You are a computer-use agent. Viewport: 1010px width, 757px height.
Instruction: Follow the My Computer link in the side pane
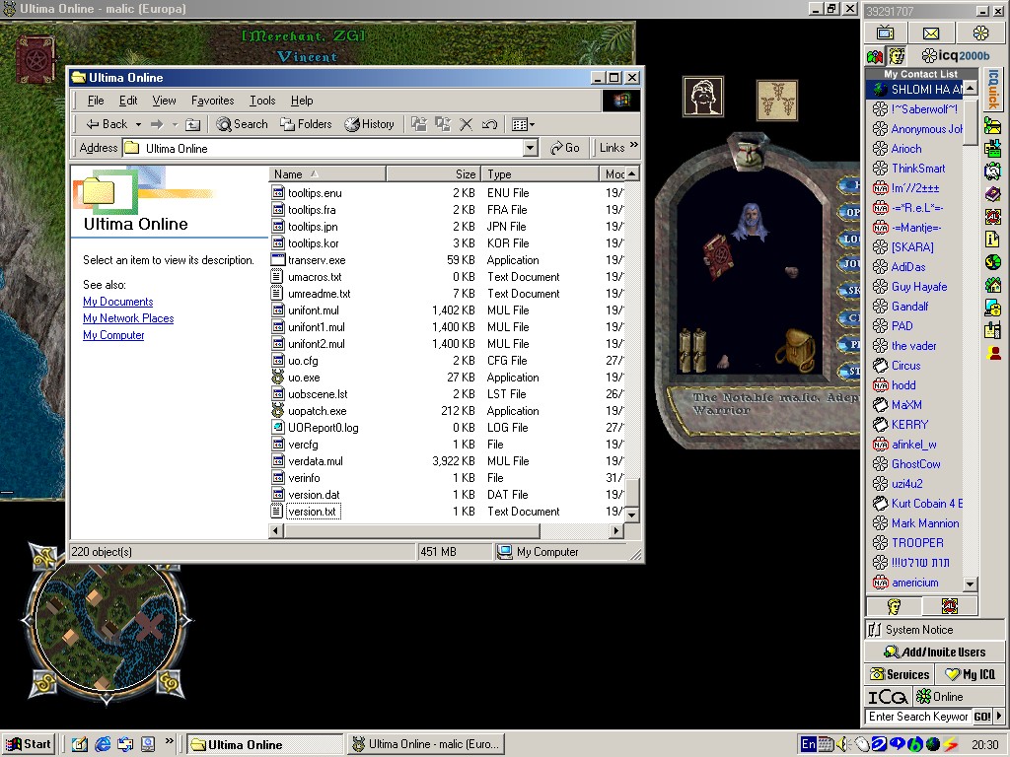click(x=113, y=335)
